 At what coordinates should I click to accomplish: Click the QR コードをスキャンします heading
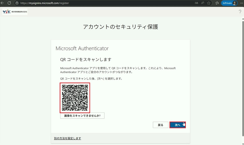85,59
